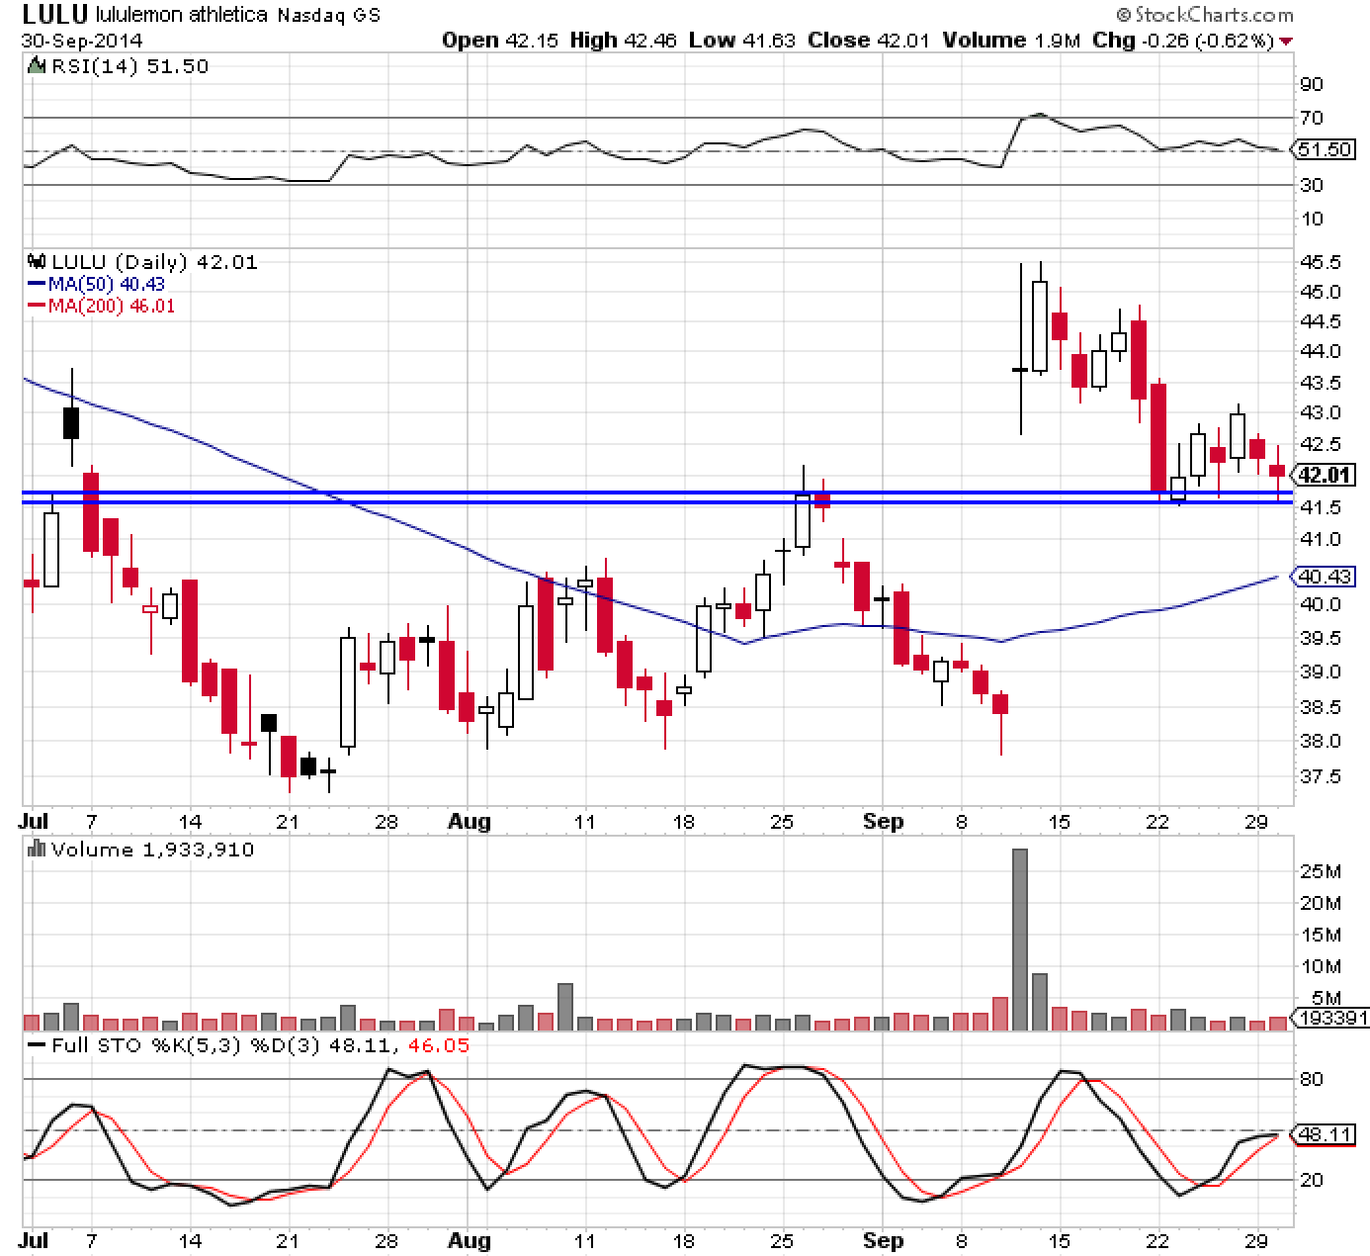Click the bold 42.01 last price flag

1326,475
